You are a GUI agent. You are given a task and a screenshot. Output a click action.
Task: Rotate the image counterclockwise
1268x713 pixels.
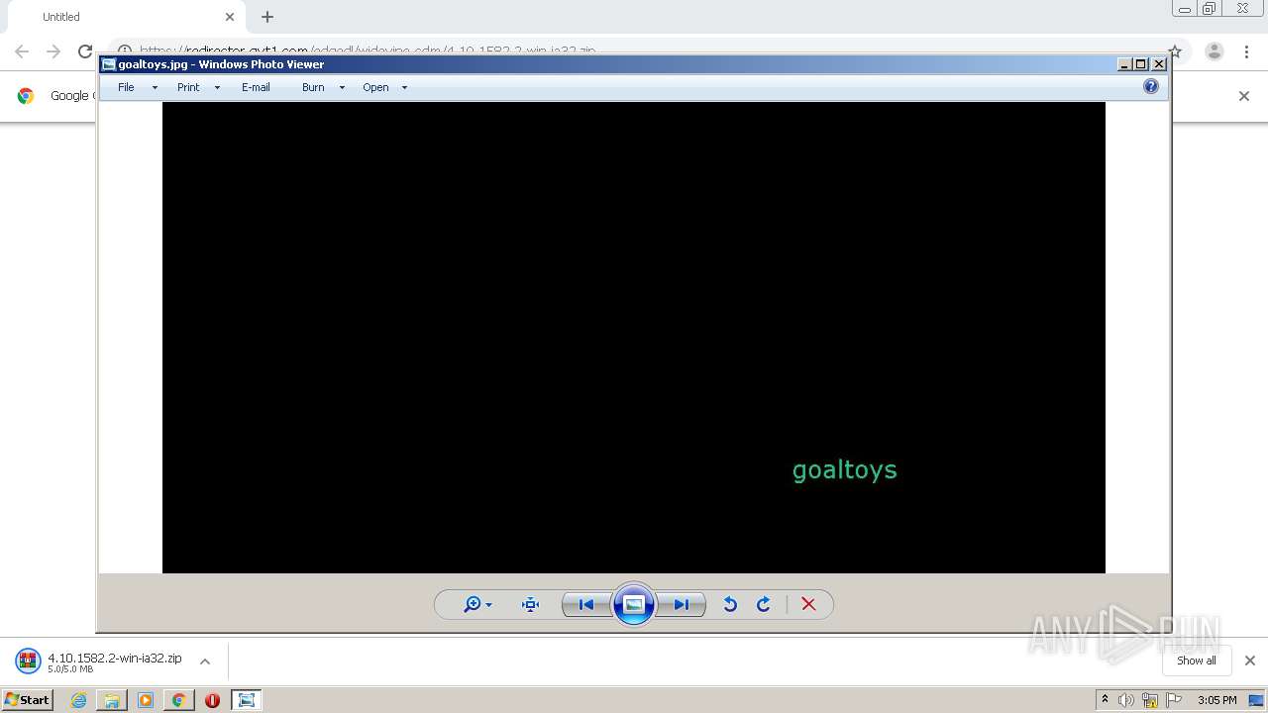[730, 604]
